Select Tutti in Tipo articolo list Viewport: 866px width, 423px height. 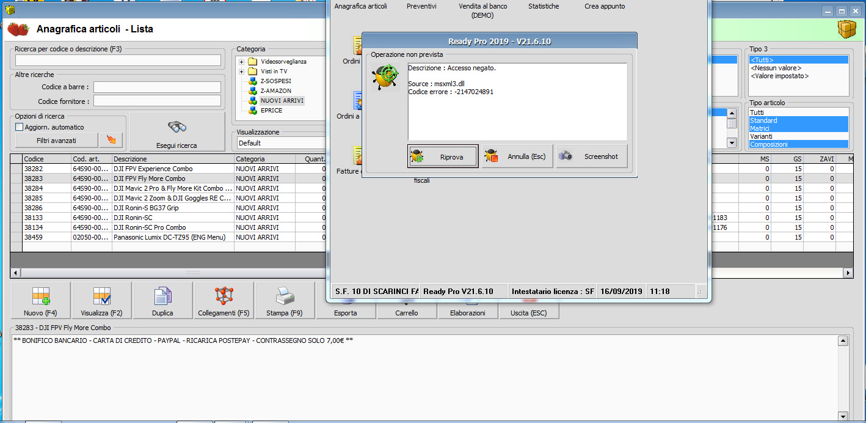799,112
